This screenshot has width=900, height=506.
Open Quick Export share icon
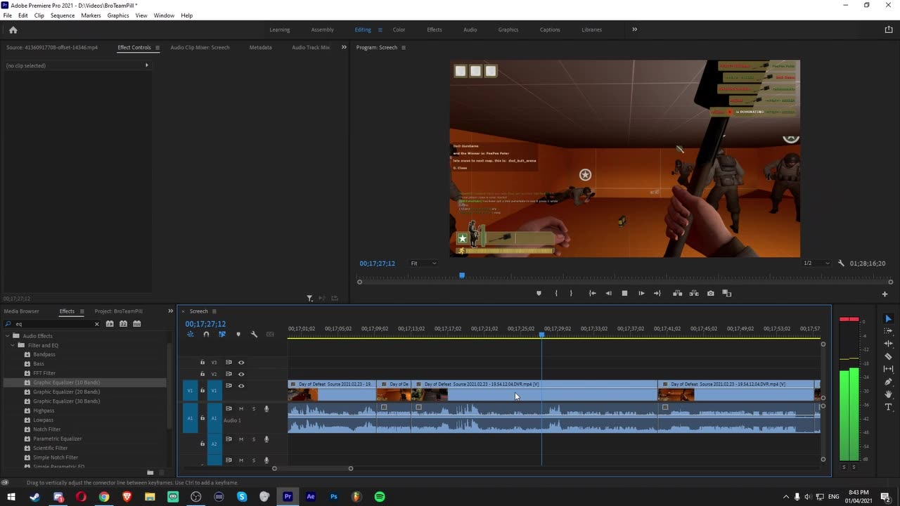tap(889, 30)
